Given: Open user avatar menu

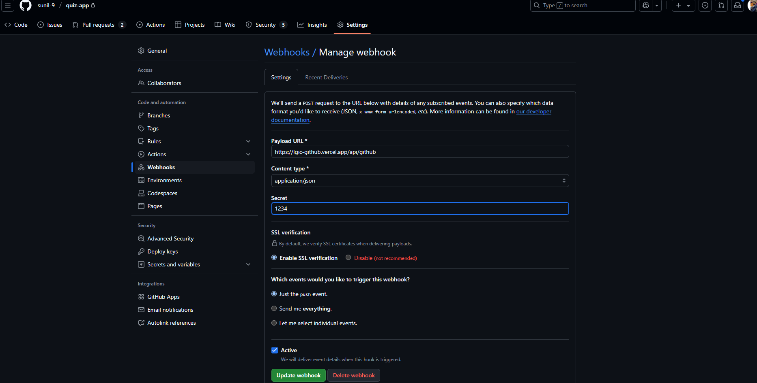Looking at the screenshot, I should [752, 5].
